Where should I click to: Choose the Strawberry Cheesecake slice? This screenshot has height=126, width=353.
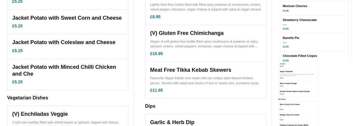tap(300, 20)
